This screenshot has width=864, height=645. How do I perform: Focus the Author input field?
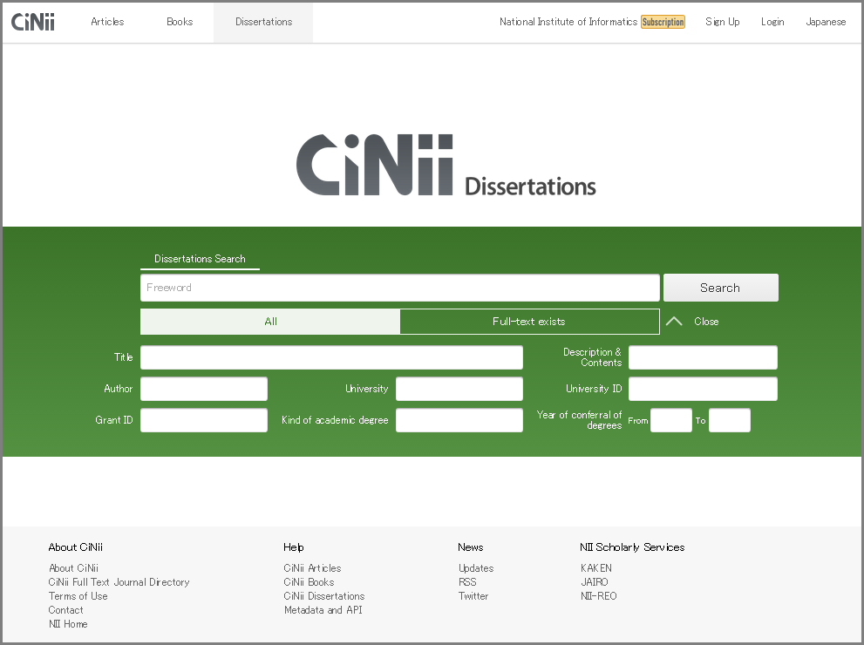204,389
